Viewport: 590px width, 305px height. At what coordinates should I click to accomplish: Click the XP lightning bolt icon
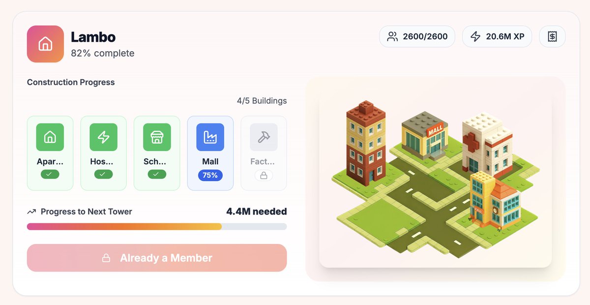(475, 36)
